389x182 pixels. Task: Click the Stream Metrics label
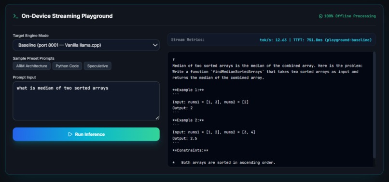click(x=188, y=39)
